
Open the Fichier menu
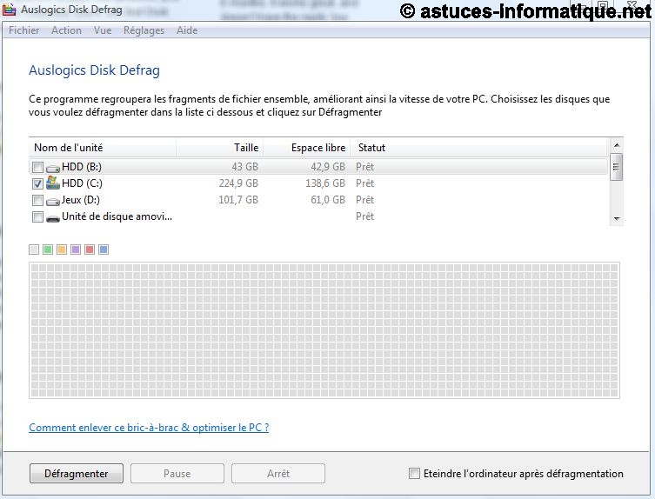(x=23, y=30)
